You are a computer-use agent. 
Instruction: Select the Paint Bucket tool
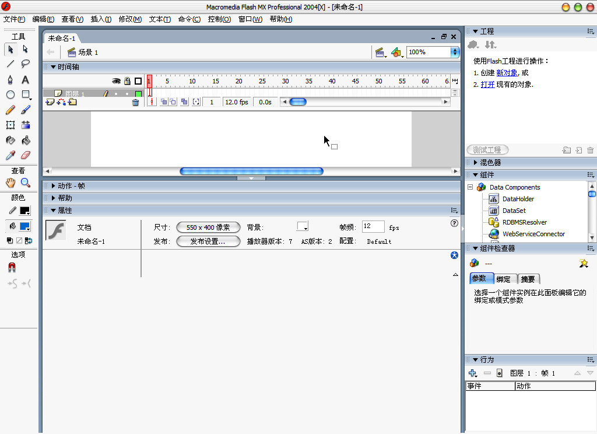pos(26,140)
